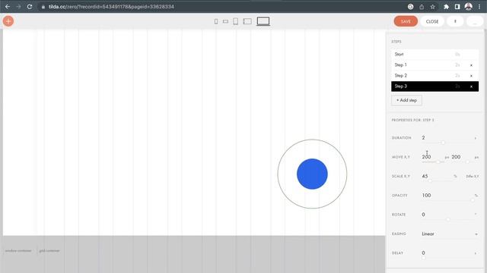The image size is (487, 273).
Task: Toggle the Differ X,Y scale option
Action: click(472, 177)
